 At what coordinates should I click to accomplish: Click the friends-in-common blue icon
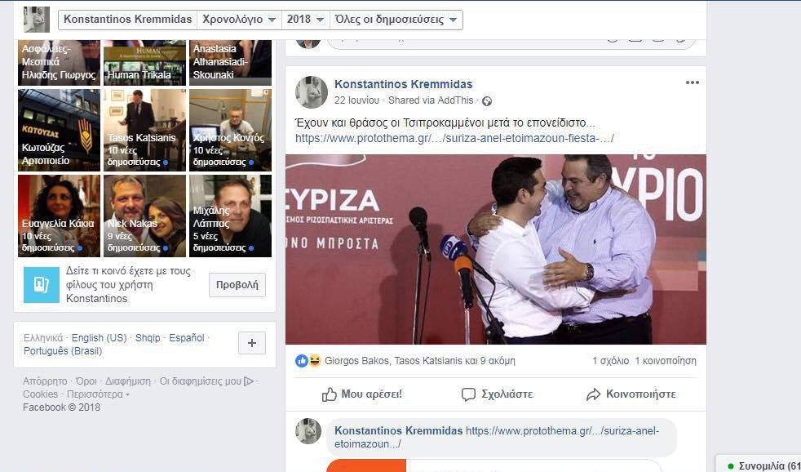point(41,284)
